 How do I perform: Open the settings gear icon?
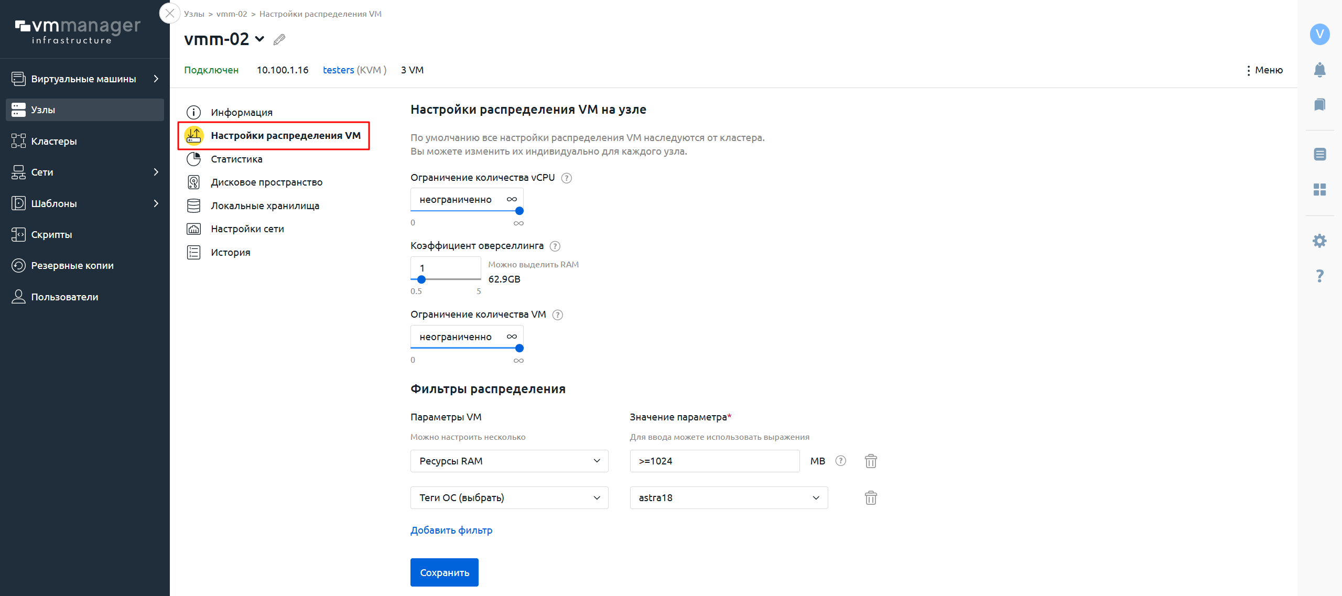pyautogui.click(x=1319, y=241)
